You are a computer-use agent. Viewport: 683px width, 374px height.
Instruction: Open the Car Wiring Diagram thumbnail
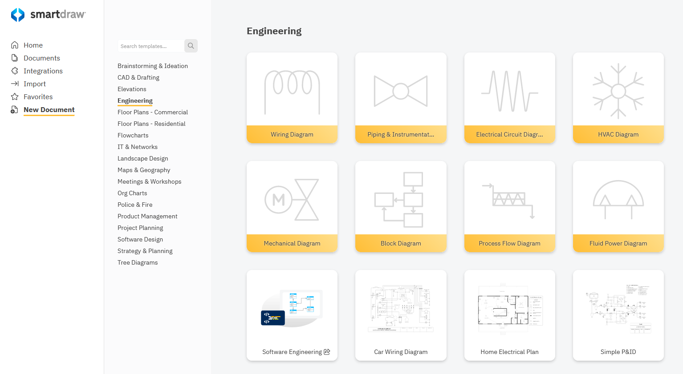coord(401,310)
